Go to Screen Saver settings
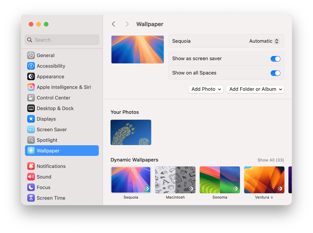Screen dimensions: 313x233 pyautogui.click(x=51, y=130)
